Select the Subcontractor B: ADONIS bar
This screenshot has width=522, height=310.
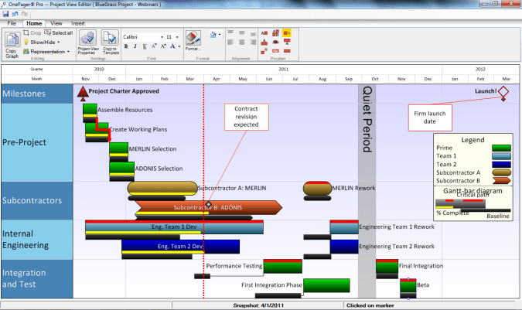point(208,207)
